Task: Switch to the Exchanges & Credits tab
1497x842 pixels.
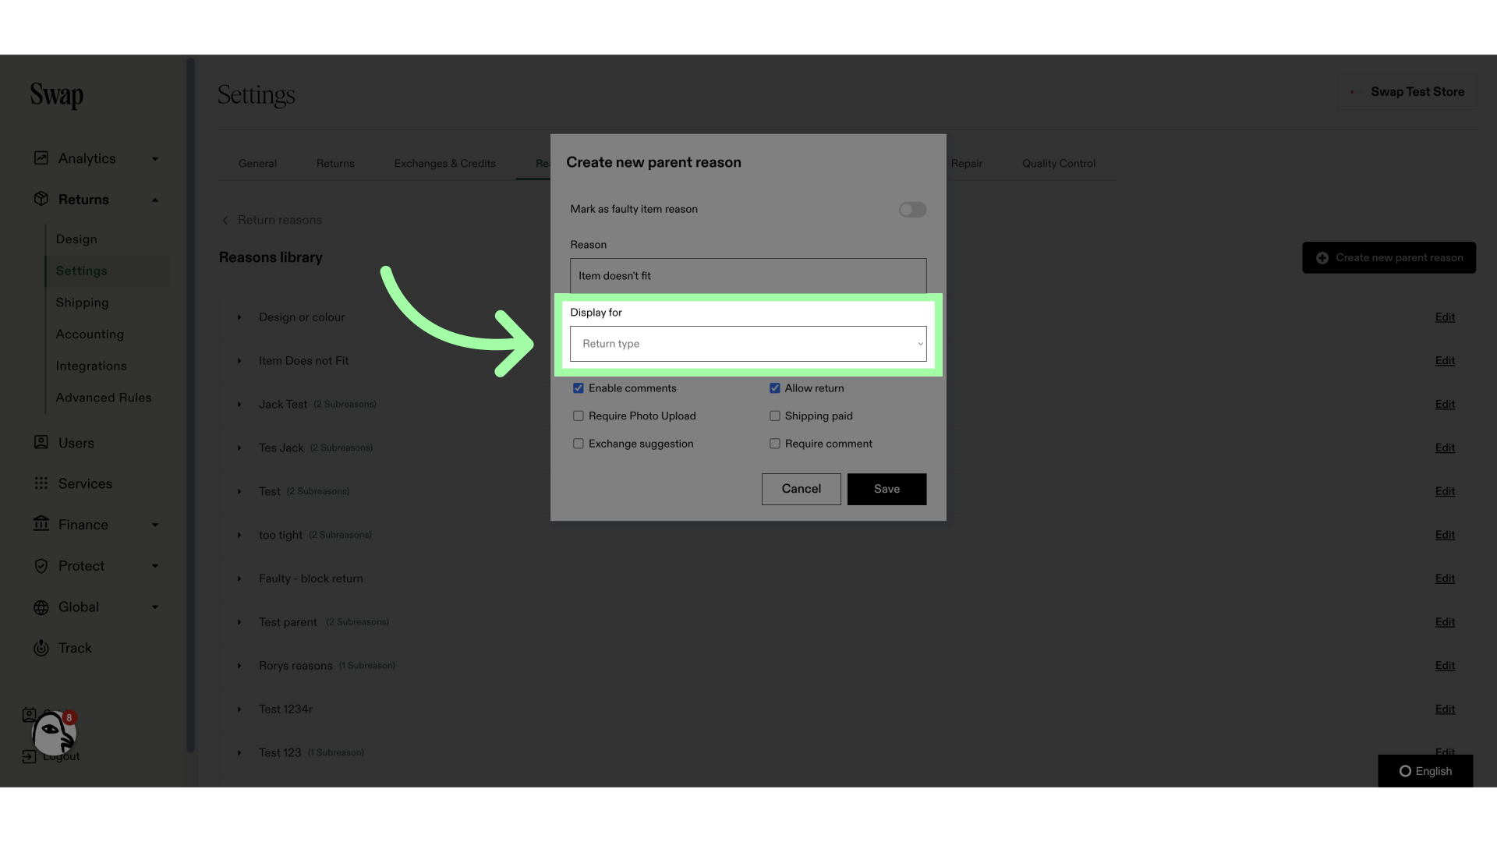Action: (444, 164)
